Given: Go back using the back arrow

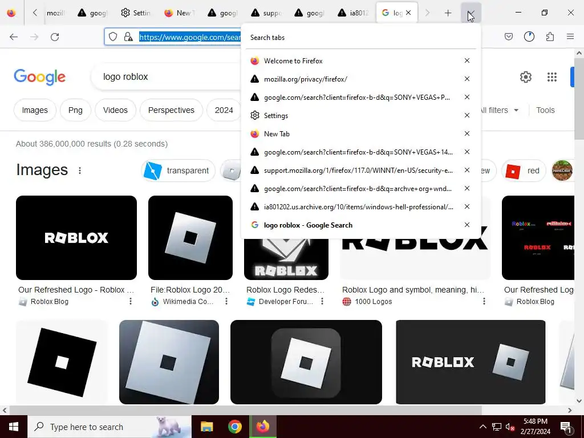Looking at the screenshot, I should tap(14, 36).
